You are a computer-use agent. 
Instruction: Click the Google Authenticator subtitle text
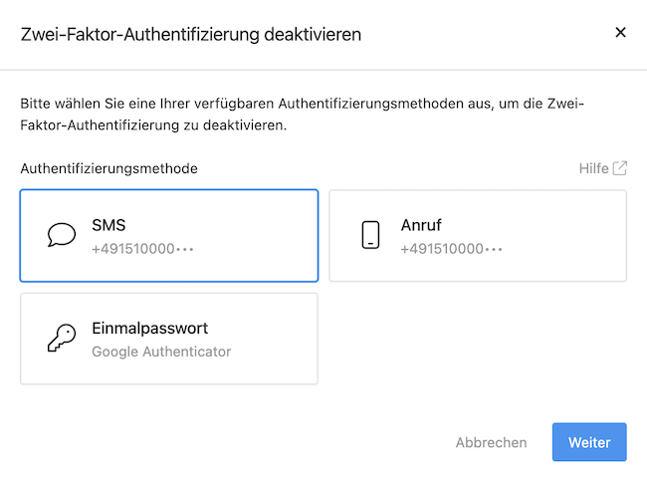pos(161,352)
